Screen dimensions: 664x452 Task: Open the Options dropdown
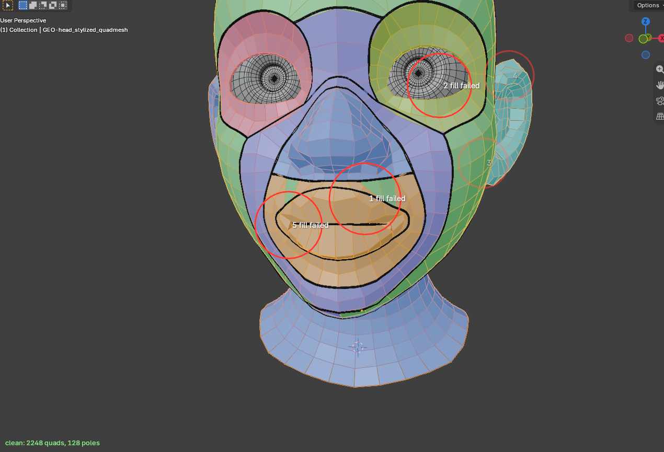[x=649, y=5]
